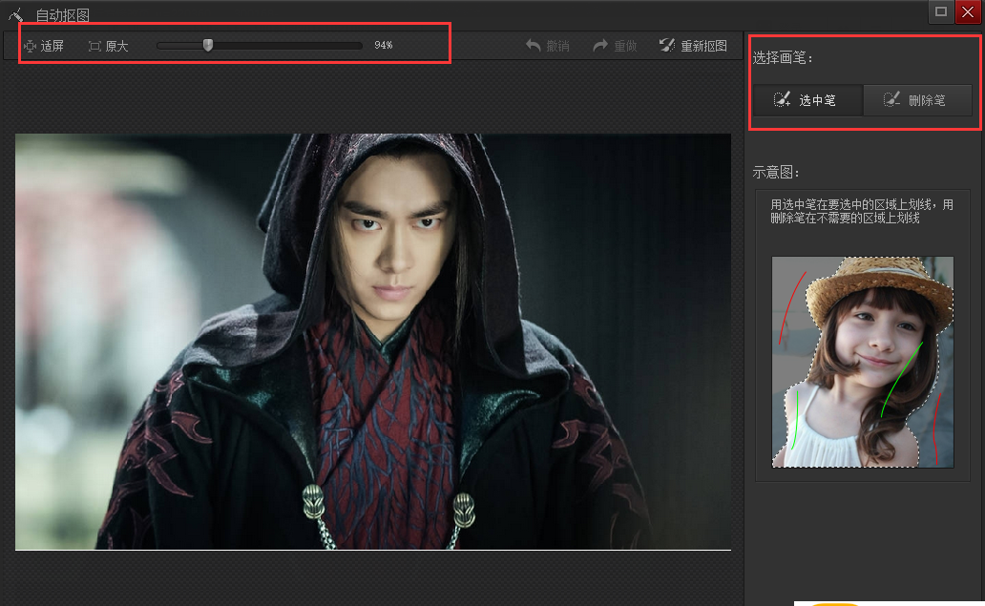The image size is (985, 606).
Task: Select the 选中笔 selection brush
Action: pyautogui.click(x=807, y=100)
